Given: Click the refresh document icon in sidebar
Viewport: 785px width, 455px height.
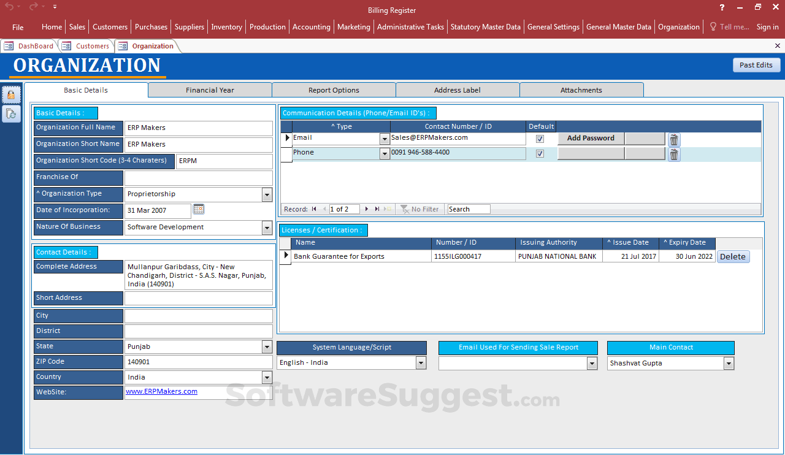Looking at the screenshot, I should tap(11, 113).
